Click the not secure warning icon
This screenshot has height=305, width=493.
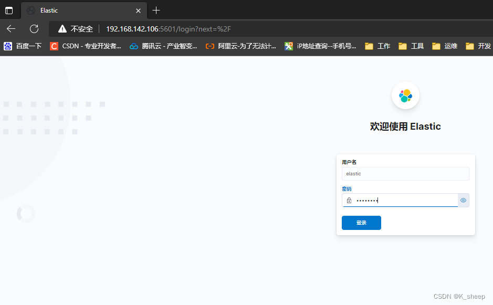tap(62, 29)
